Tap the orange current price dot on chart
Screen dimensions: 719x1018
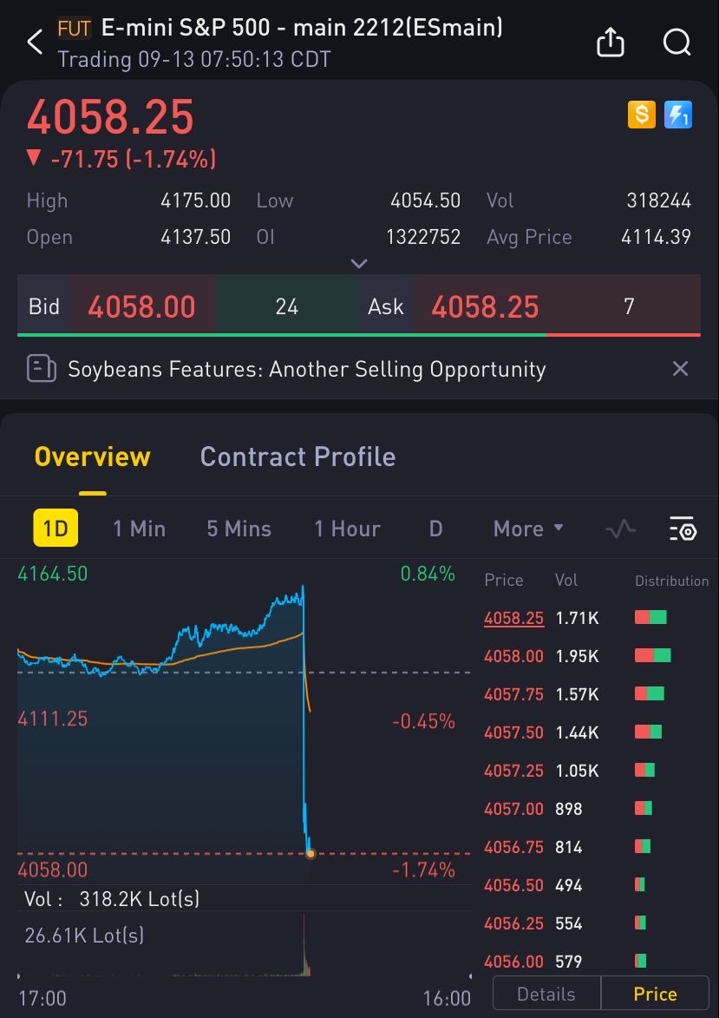point(310,854)
